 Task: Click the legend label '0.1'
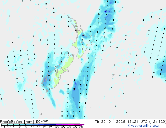[x=3, y=127]
